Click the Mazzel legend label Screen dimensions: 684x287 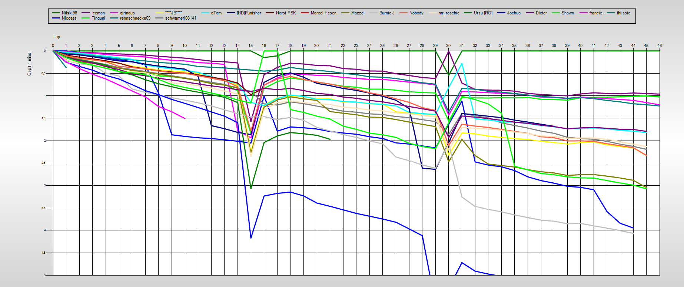358,13
